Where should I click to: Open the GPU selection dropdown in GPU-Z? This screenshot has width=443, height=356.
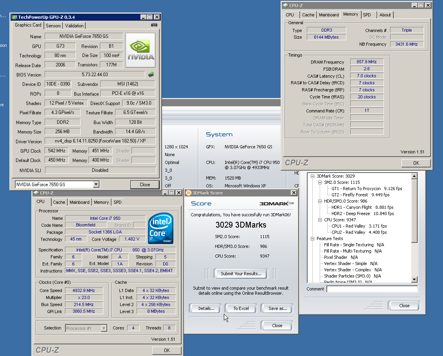click(x=96, y=184)
